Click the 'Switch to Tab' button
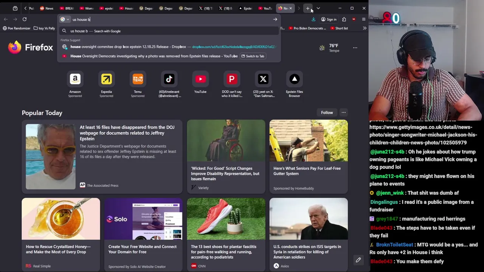The height and width of the screenshot is (272, 484). pos(253,56)
